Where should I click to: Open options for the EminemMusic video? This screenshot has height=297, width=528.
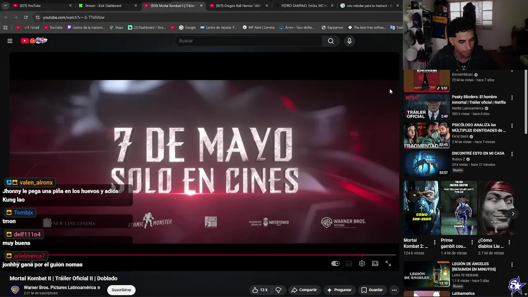[x=512, y=72]
